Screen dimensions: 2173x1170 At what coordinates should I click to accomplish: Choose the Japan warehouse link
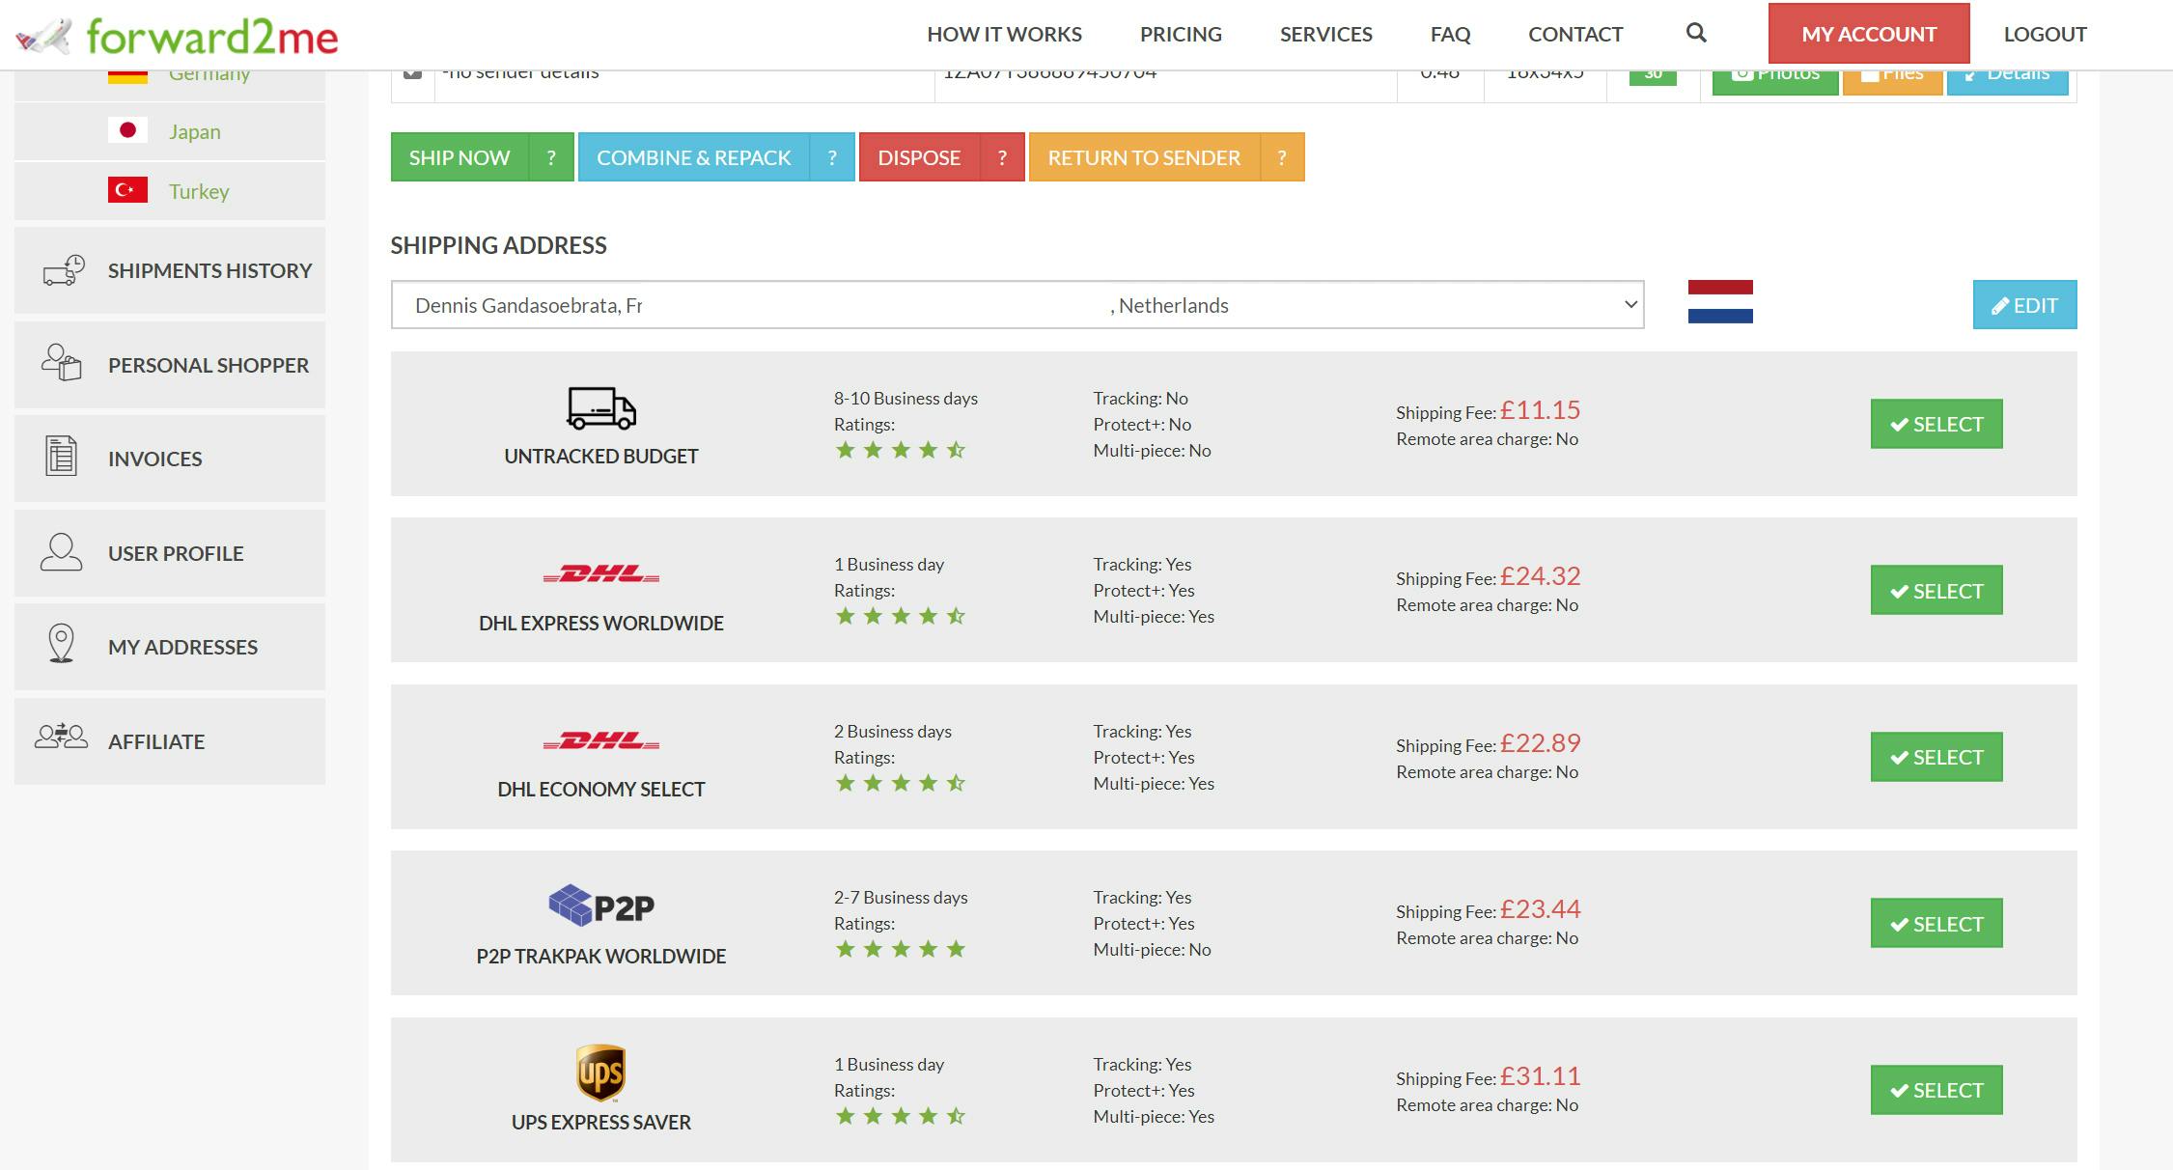pos(194,132)
